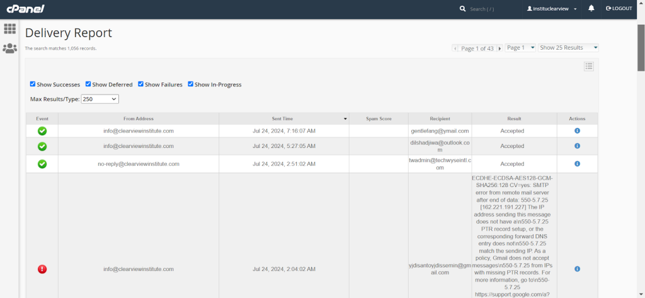
Task: Click the LOGOUT link
Action: coord(619,9)
